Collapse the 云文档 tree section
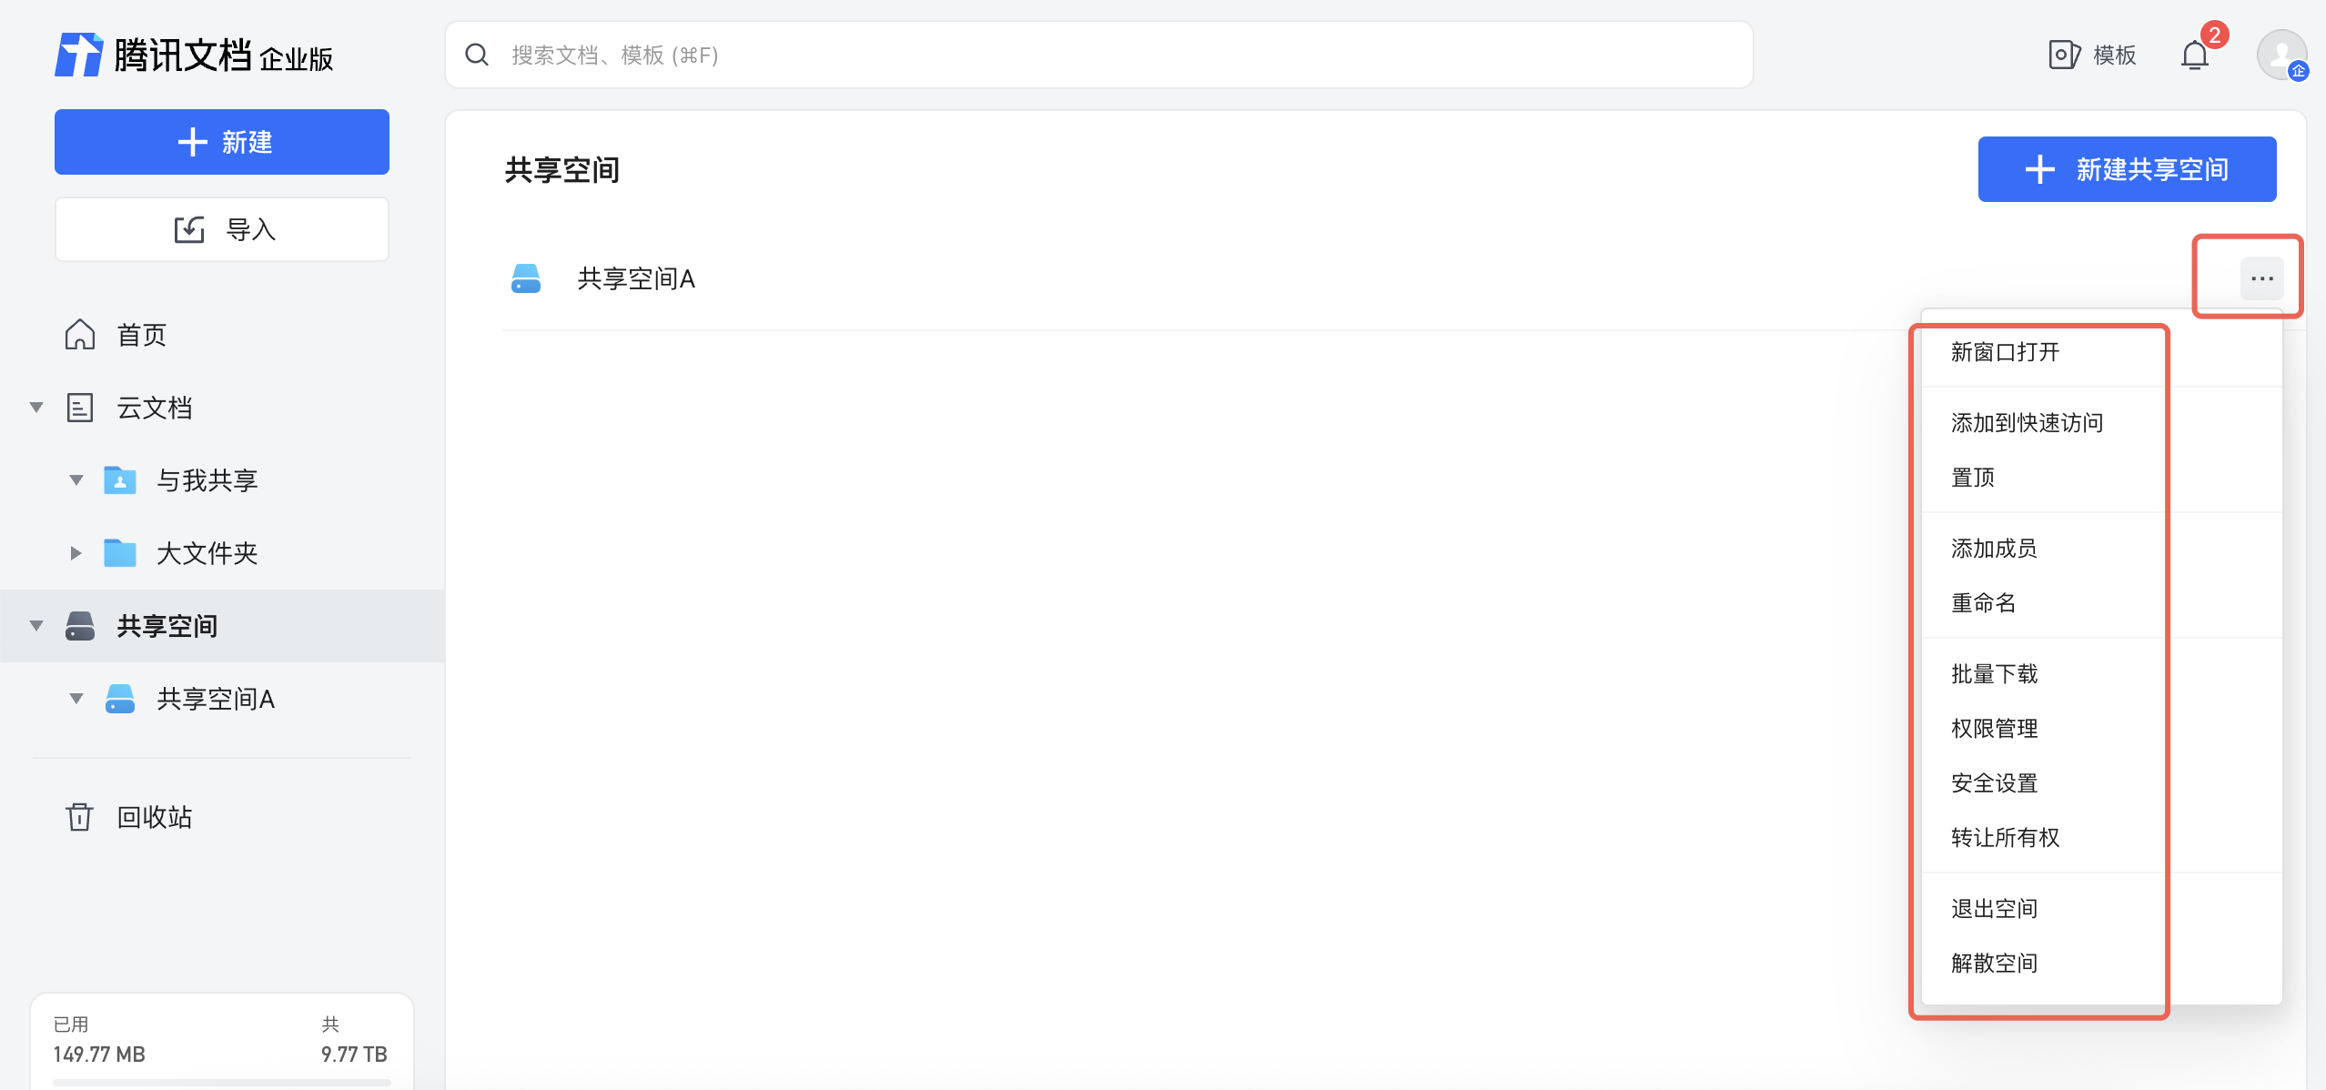The width and height of the screenshot is (2326, 1090). [x=36, y=408]
